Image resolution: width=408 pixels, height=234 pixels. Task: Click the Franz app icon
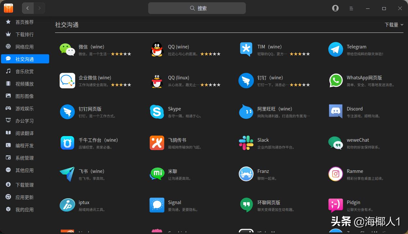point(246,174)
